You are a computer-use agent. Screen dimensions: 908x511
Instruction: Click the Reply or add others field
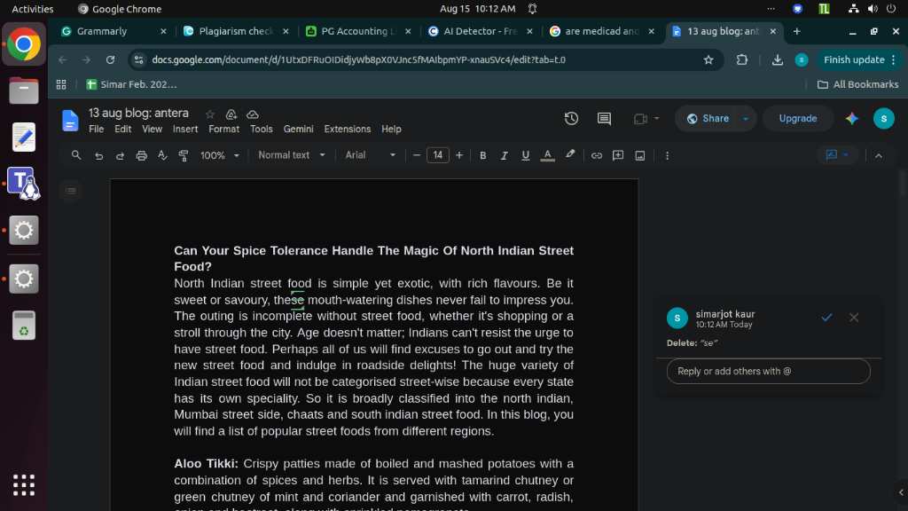click(768, 372)
